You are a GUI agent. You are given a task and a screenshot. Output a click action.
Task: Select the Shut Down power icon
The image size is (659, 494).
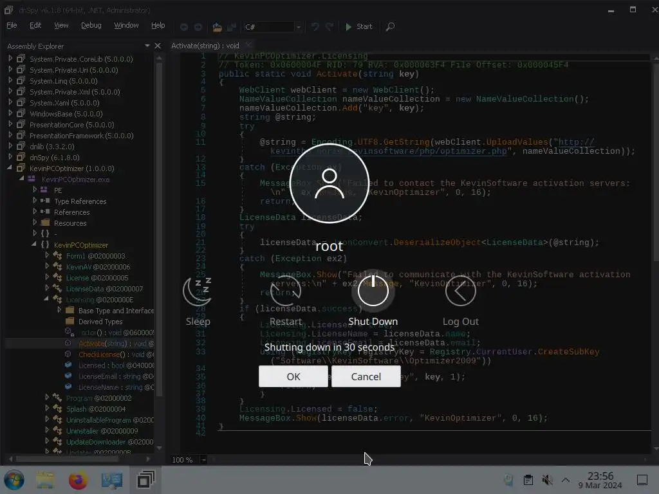373,291
